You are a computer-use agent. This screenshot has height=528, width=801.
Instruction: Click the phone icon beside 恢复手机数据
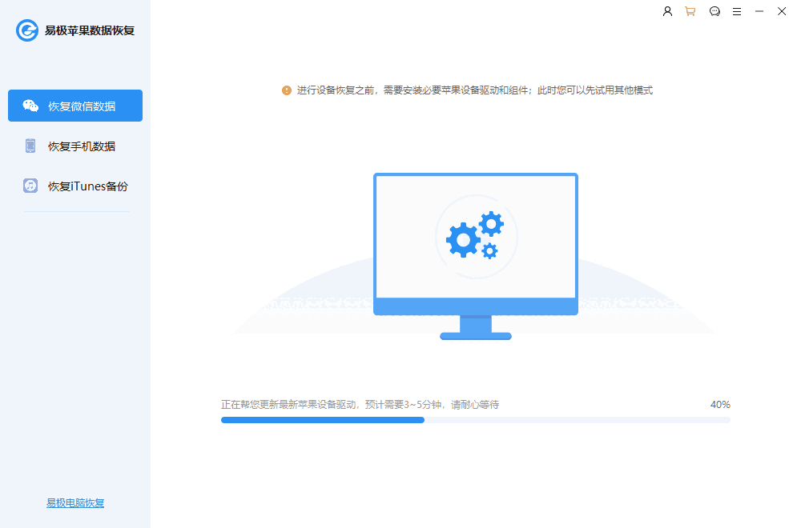click(x=30, y=146)
